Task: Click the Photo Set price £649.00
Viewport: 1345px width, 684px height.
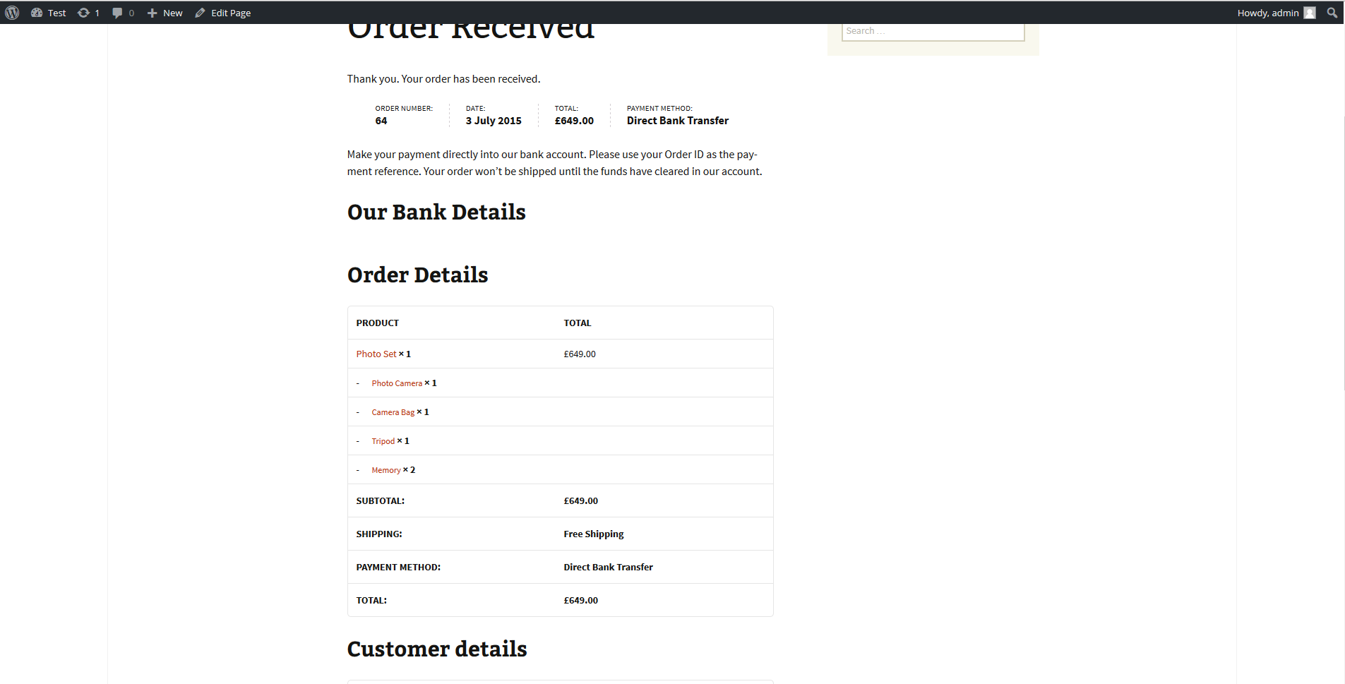Action: pyautogui.click(x=580, y=354)
